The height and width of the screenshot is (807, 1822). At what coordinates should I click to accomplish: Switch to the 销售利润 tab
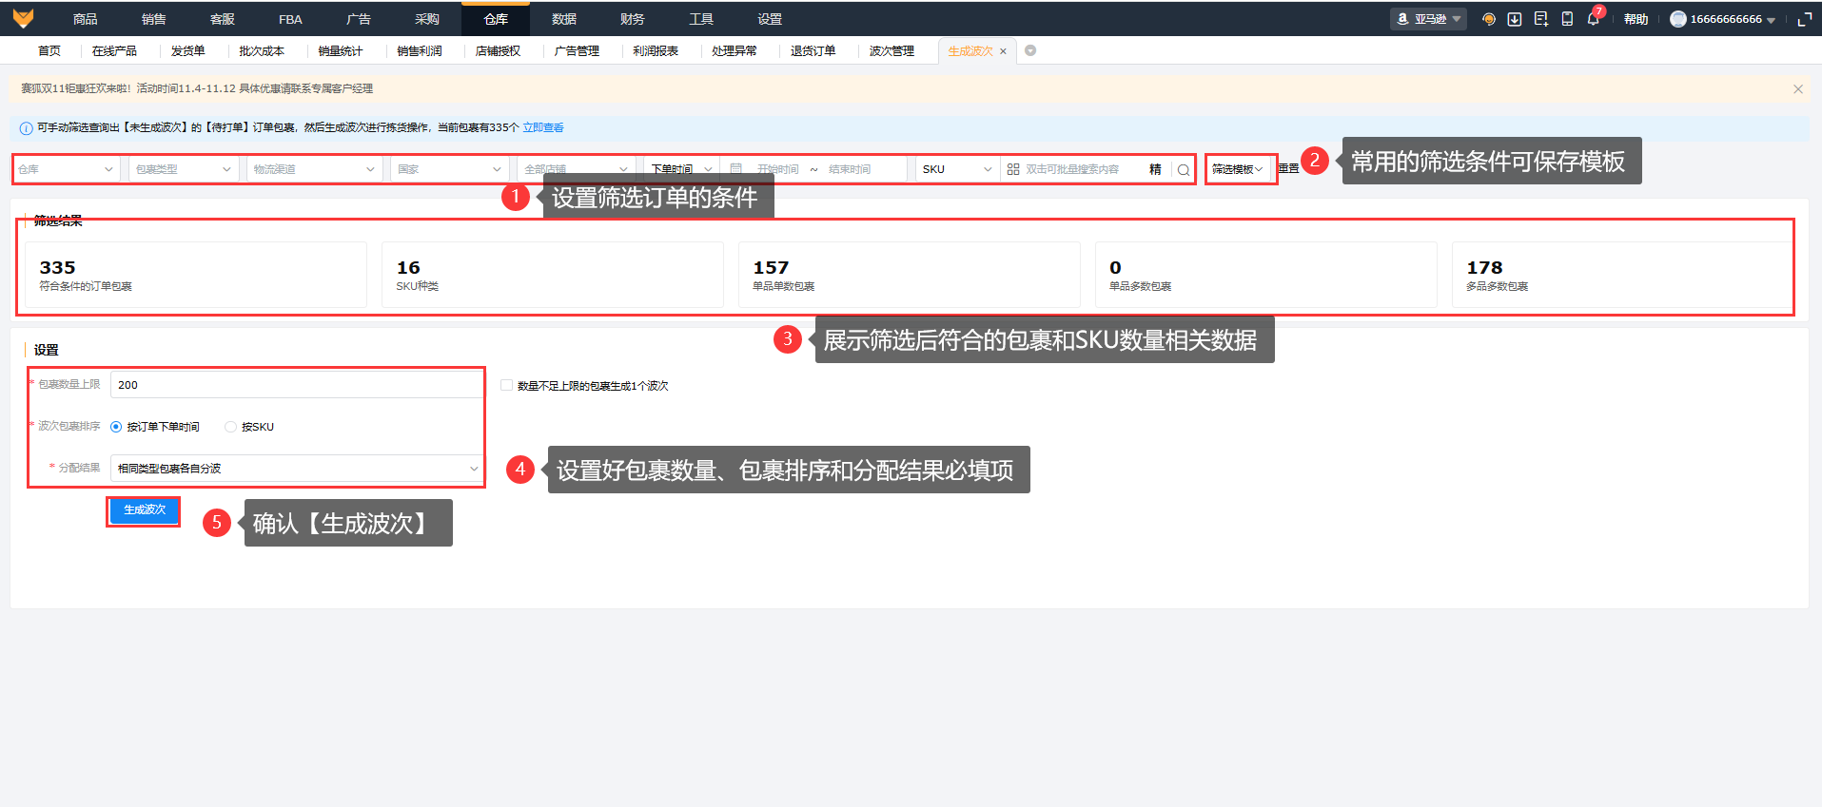click(420, 51)
